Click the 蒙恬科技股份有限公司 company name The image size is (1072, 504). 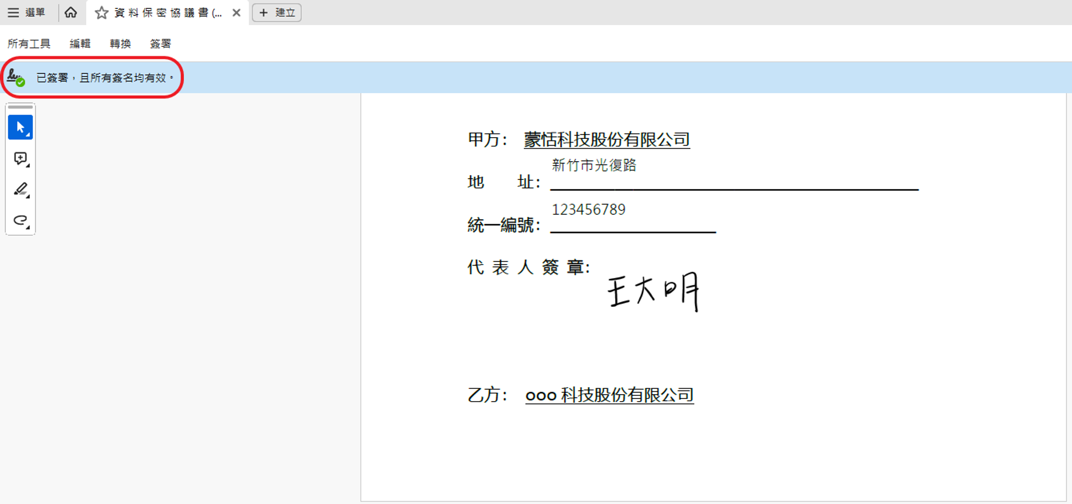click(607, 140)
